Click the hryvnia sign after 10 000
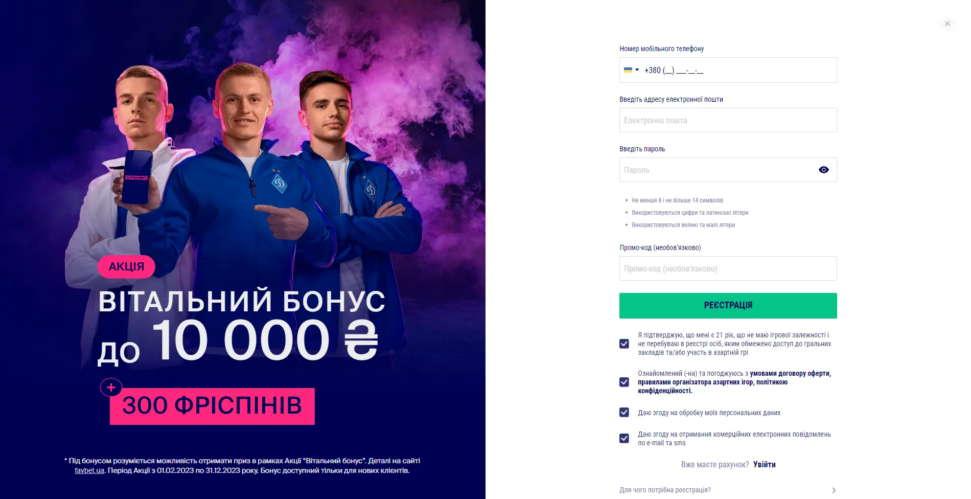Screen dimensions: 971x499 click(x=361, y=340)
